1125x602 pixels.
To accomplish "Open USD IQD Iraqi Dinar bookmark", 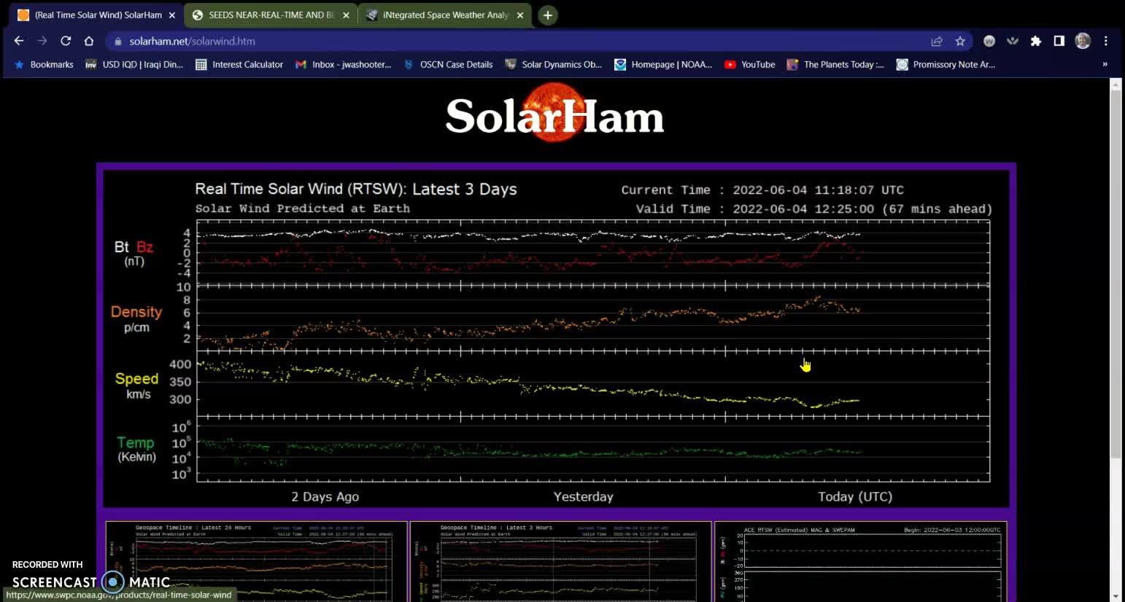I will [134, 64].
